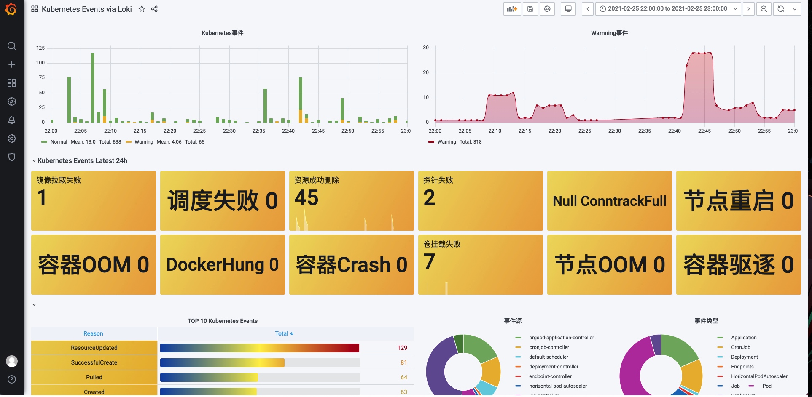Open the TOP 10 Kubernetes Events panel menu
This screenshot has height=397, width=812.
223,321
